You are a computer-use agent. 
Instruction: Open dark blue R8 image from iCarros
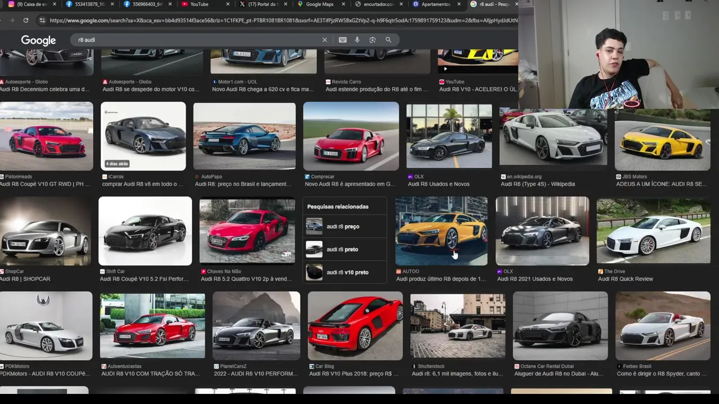(143, 136)
